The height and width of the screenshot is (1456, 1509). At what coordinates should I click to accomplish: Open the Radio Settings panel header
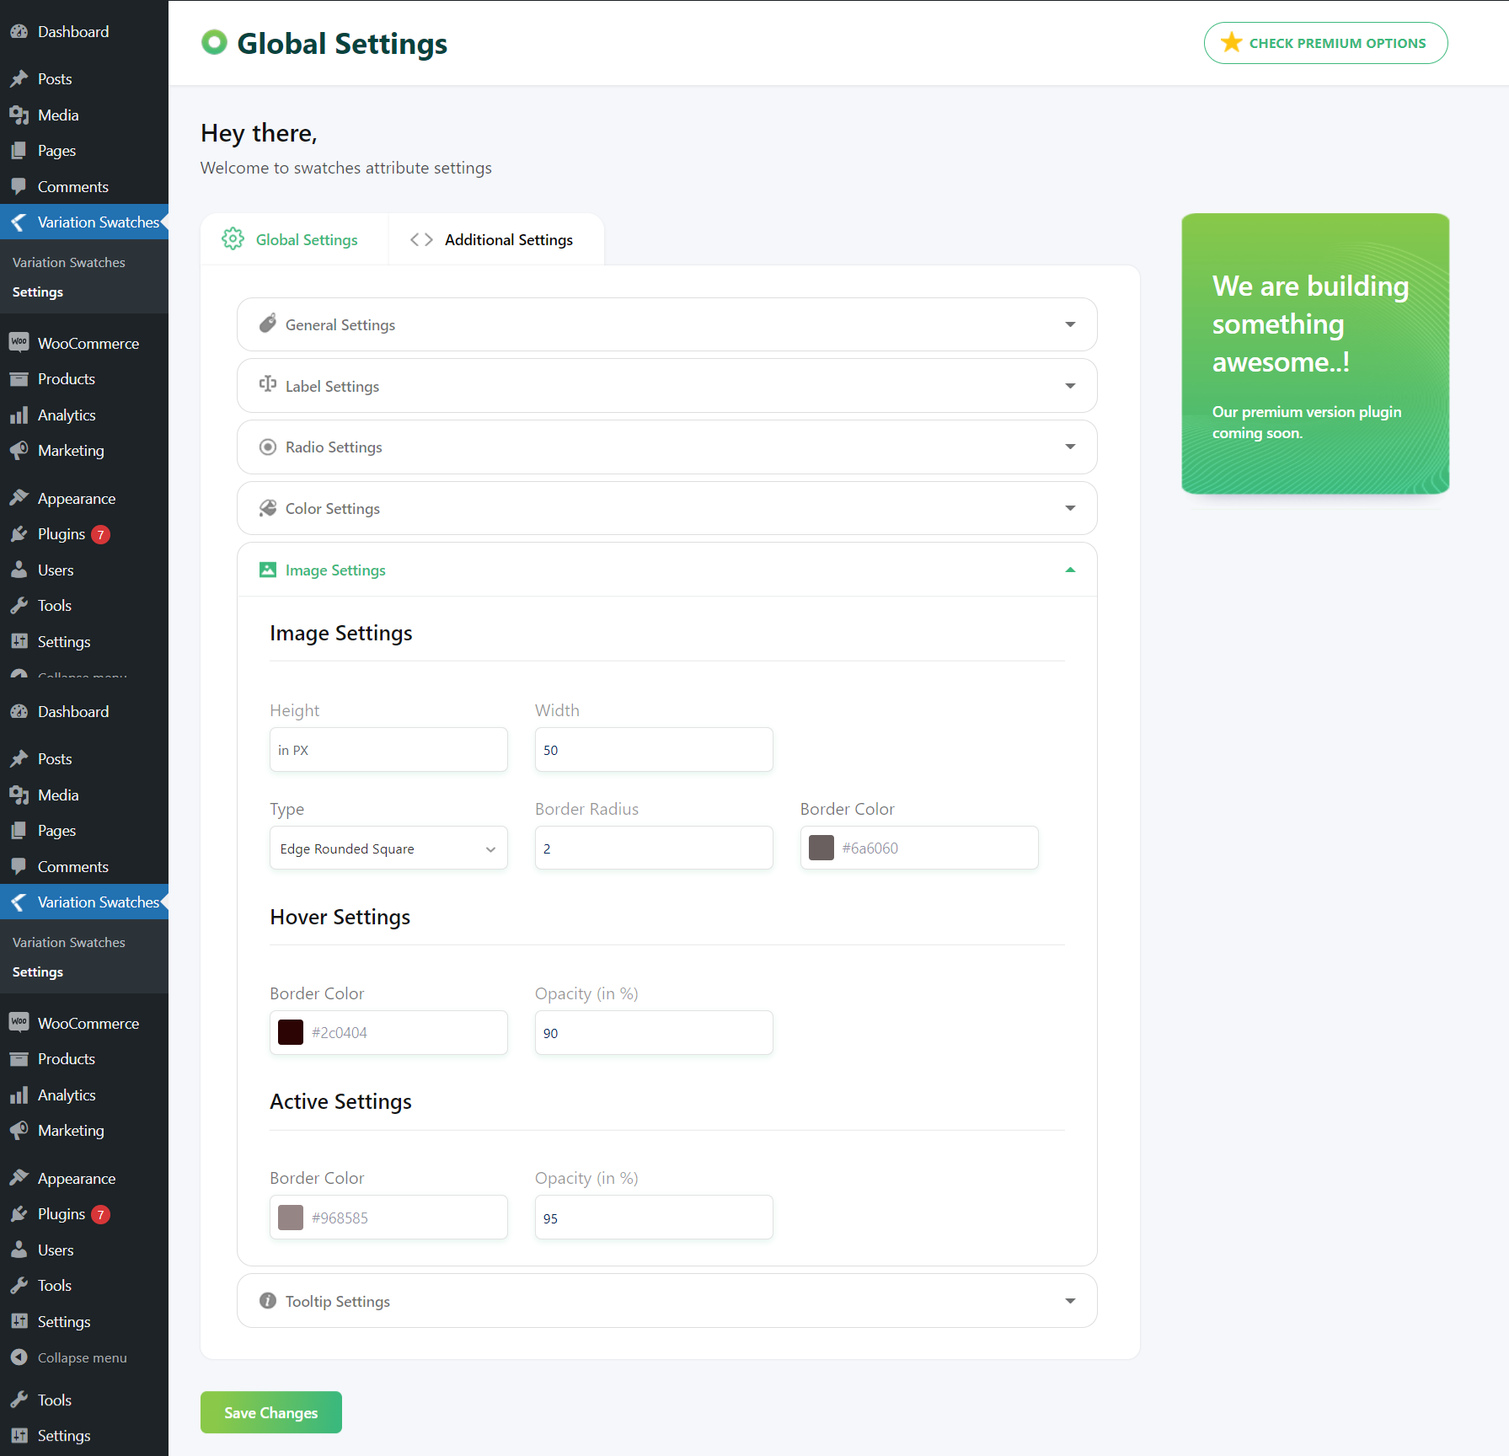667,447
